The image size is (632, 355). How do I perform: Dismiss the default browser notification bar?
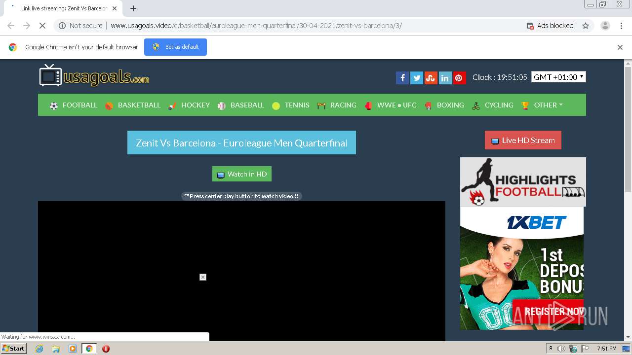point(620,47)
